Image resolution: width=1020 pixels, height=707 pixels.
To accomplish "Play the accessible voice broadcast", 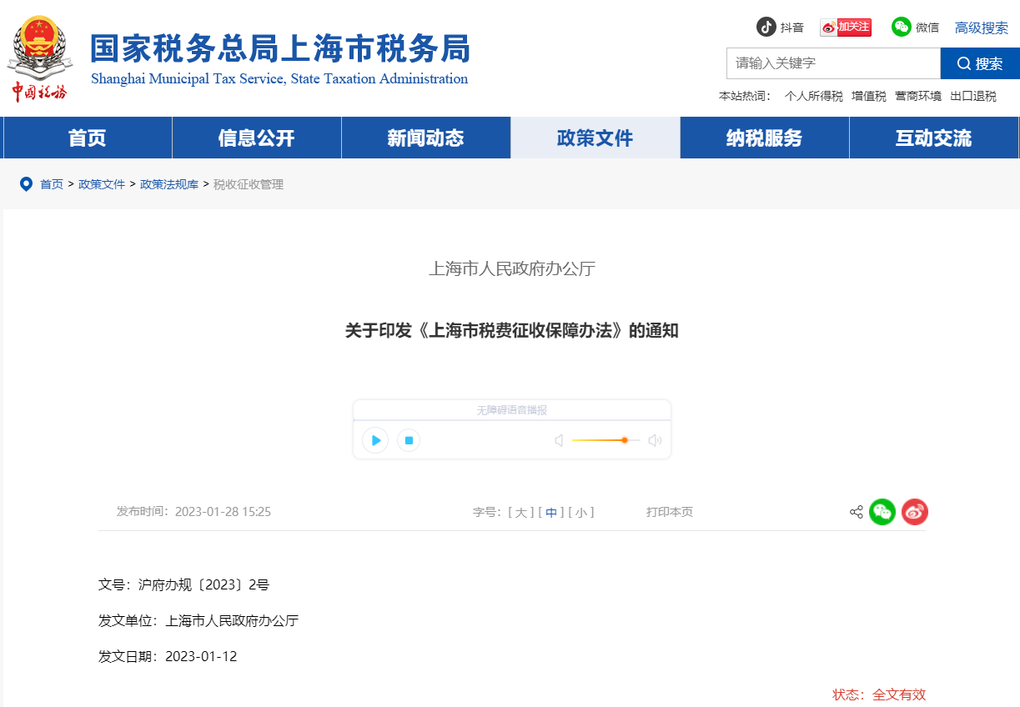I will [375, 440].
